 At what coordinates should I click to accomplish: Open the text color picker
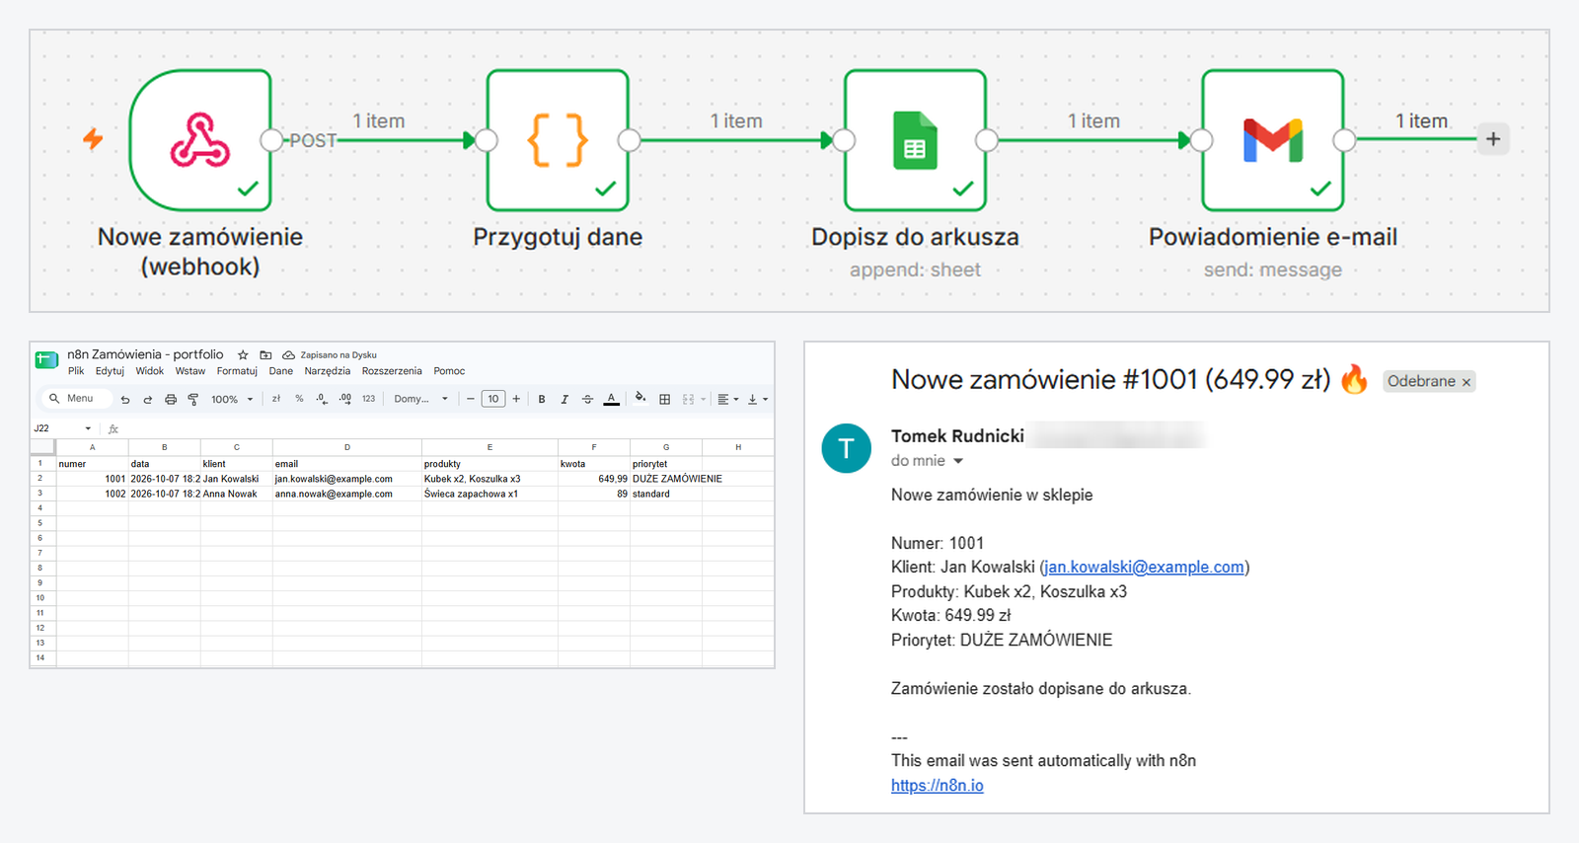[x=612, y=399]
